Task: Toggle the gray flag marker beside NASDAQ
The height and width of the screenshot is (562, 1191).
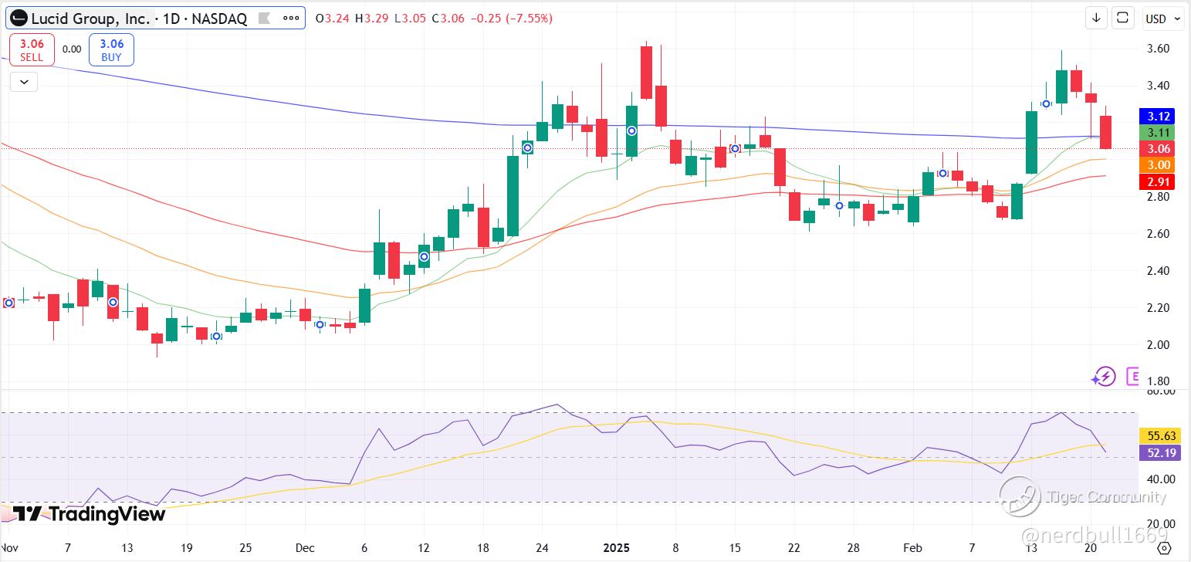Action: coord(264,19)
